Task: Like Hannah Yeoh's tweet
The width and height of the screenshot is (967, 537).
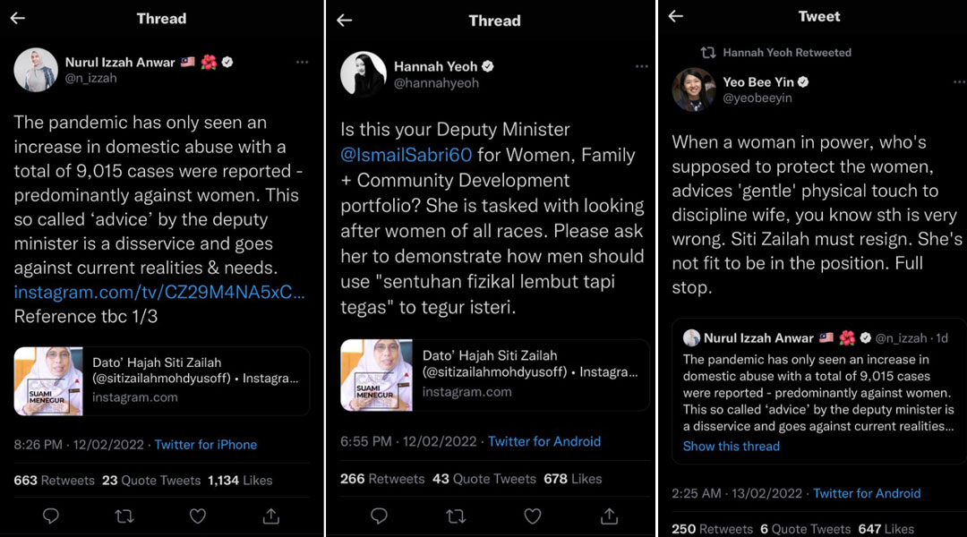Action: point(532,516)
